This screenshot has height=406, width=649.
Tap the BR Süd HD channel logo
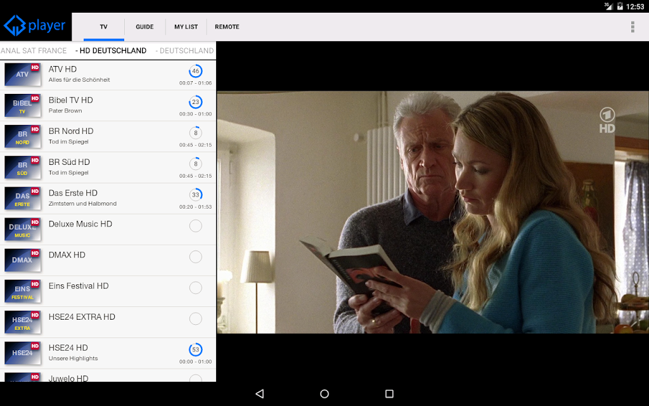click(23, 167)
